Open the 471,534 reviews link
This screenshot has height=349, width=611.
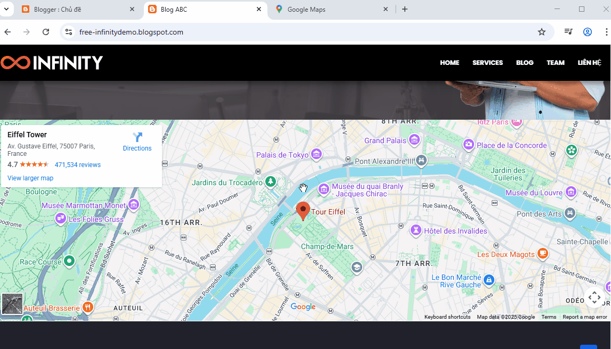(78, 165)
